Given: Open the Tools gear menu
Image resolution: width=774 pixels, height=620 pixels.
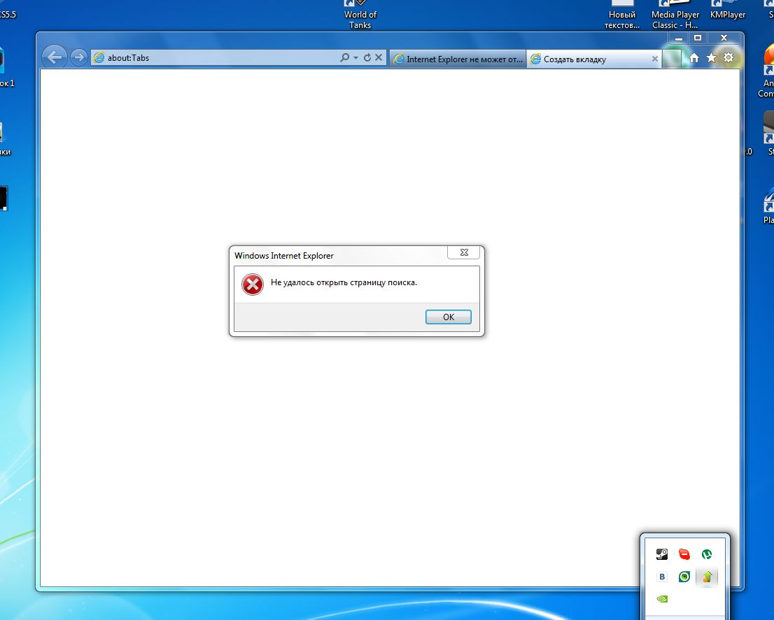Looking at the screenshot, I should click(729, 57).
